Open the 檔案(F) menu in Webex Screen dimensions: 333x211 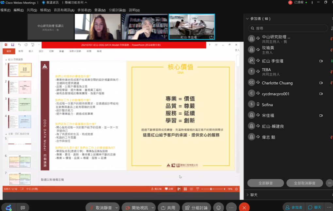(5, 10)
